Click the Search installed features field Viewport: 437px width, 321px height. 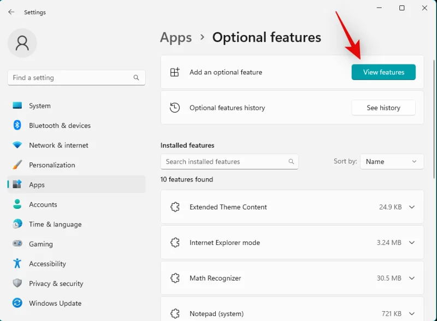[224, 161]
